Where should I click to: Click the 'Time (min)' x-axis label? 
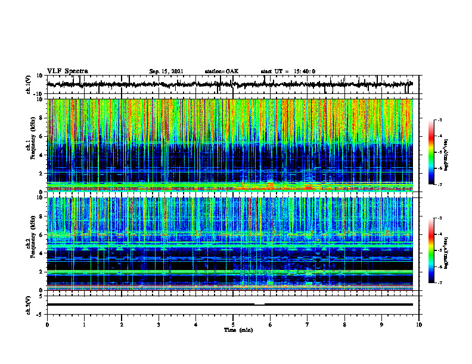click(x=238, y=330)
